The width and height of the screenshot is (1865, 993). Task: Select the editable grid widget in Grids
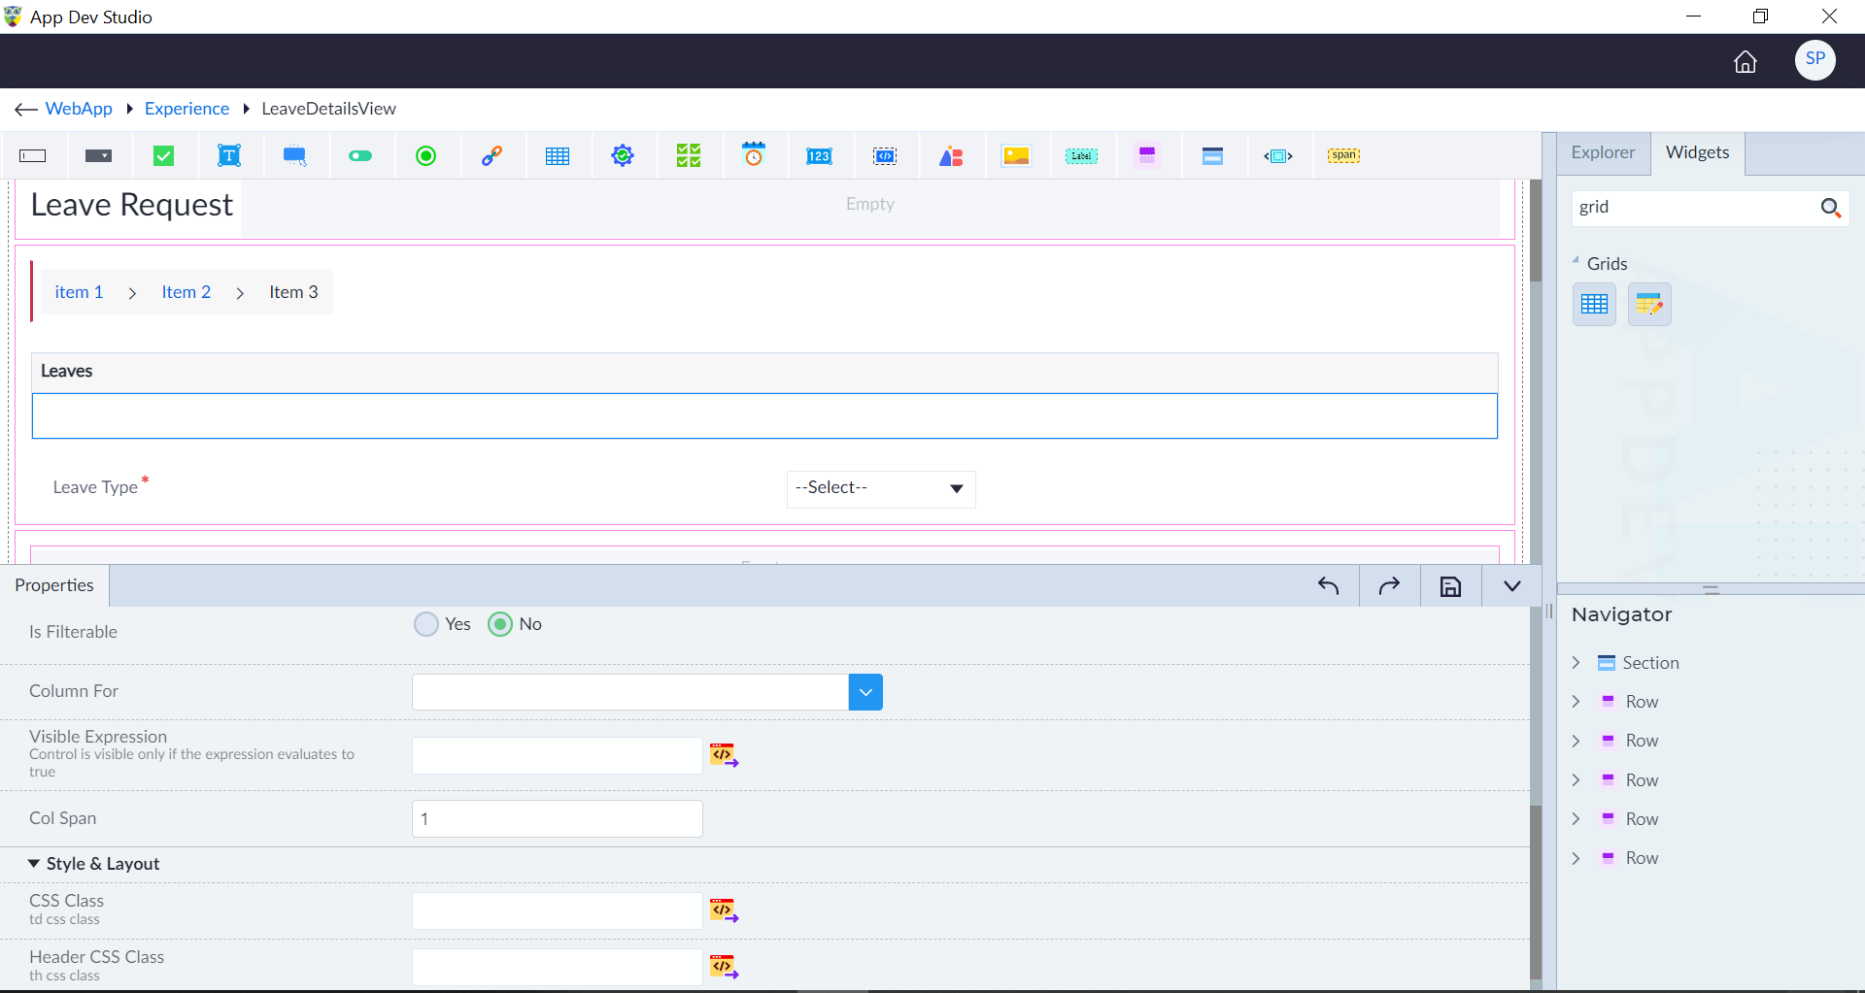tap(1649, 305)
